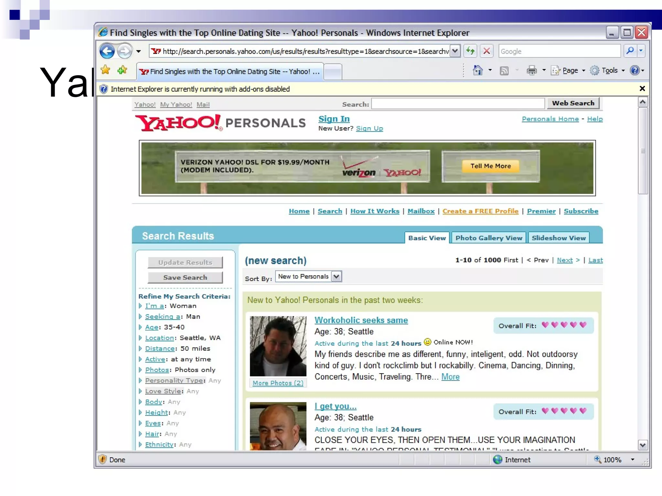The image size is (662, 496).
Task: Click the Save Search button
Action: [x=185, y=277]
